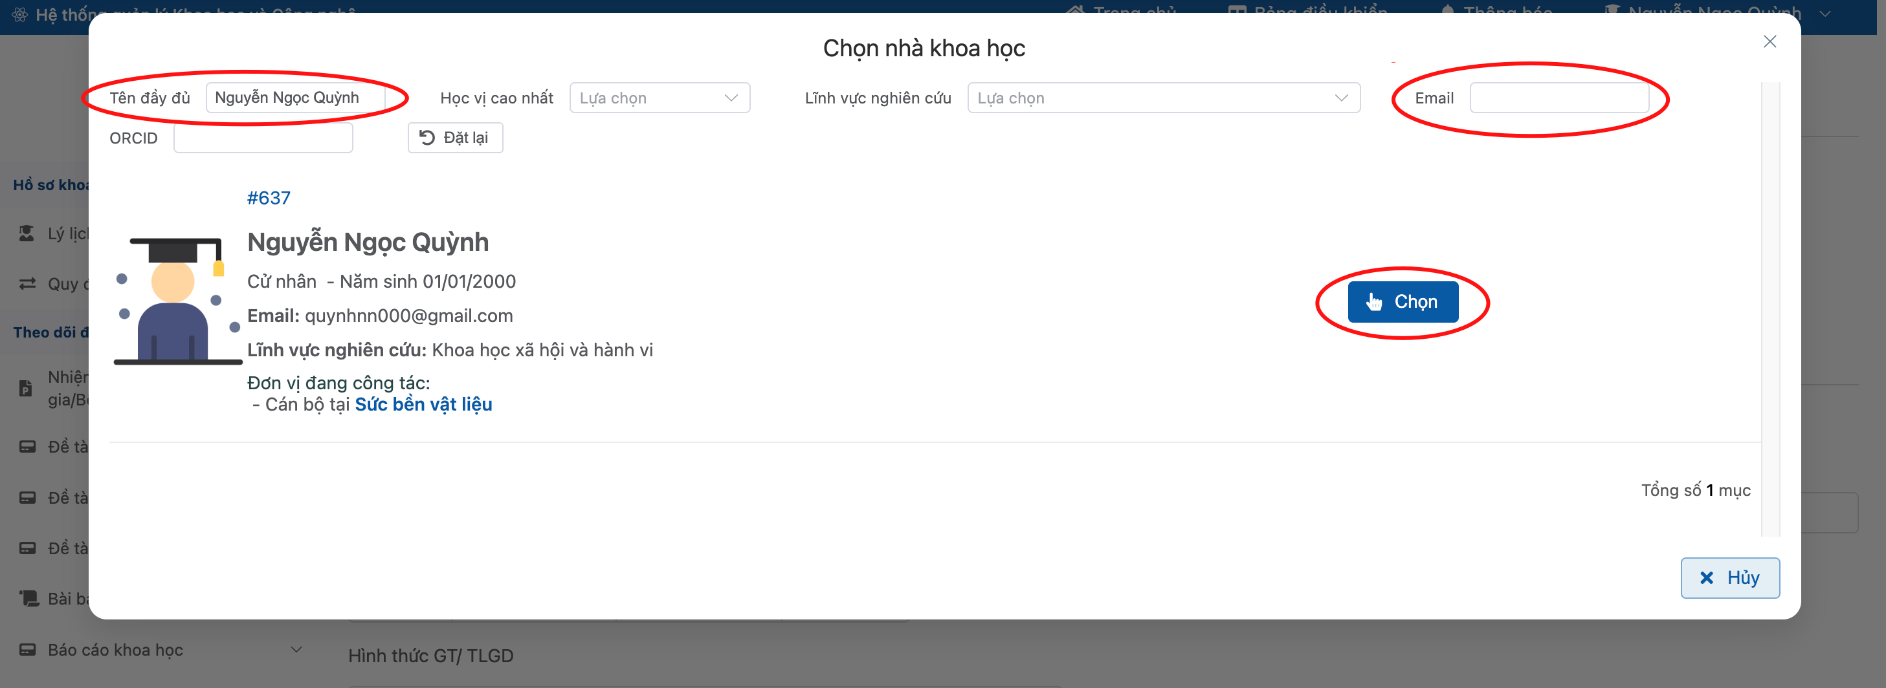This screenshot has width=1886, height=688.
Task: Expand the Báo cáo khoa học menu chevron
Action: pos(296,649)
